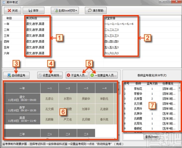Click room arrangement 四1,四2,四3
The width and height of the screenshot is (182, 148).
(111, 42)
